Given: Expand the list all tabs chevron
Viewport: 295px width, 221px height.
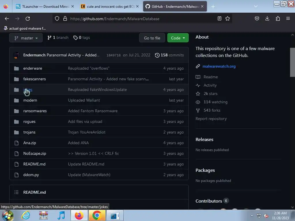Looking at the screenshot, I should 256,6.
